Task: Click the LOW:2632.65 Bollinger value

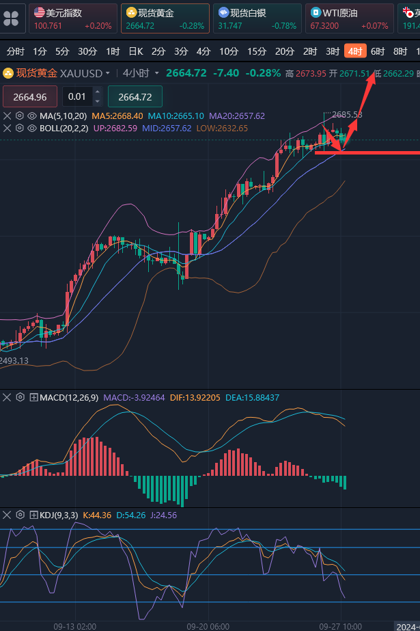Action: [x=222, y=129]
